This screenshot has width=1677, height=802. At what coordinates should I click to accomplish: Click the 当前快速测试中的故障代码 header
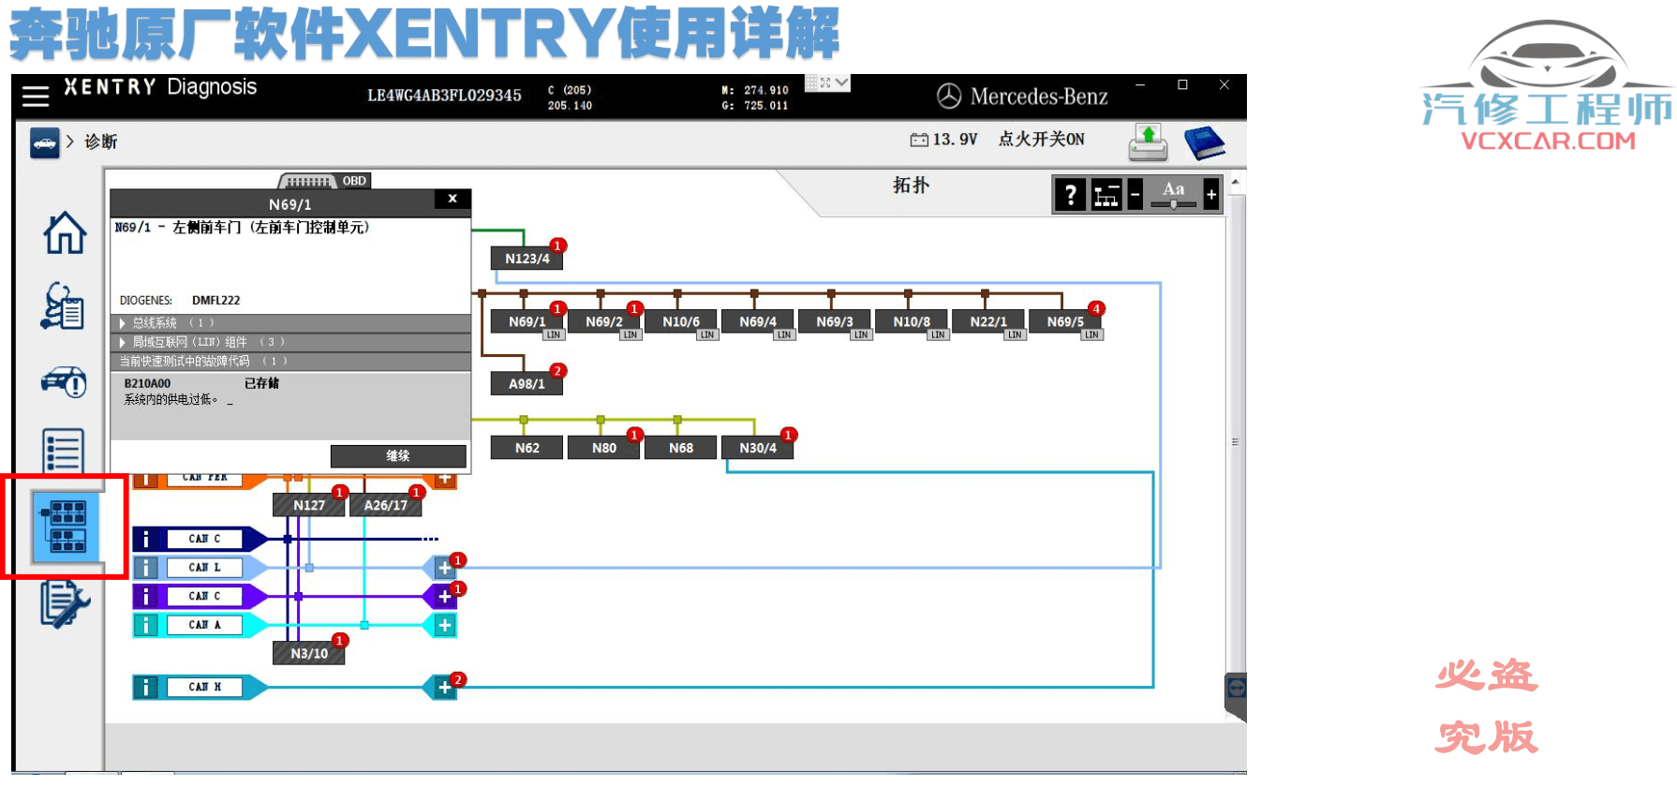(290, 361)
